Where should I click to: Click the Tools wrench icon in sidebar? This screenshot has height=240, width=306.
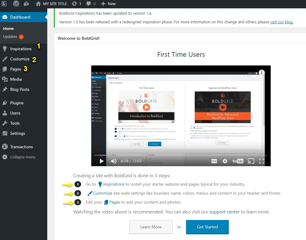pos(5,123)
